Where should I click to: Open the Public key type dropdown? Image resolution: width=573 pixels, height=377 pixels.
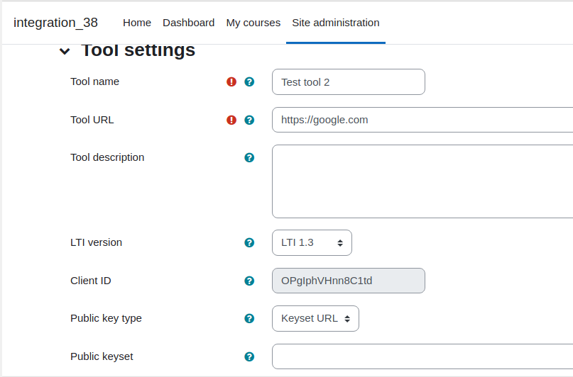point(315,318)
